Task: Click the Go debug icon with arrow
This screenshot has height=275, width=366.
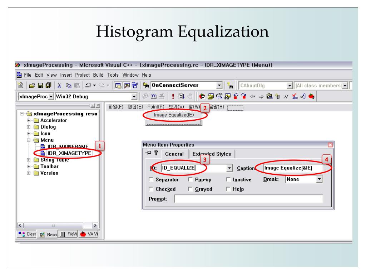Action: pyautogui.click(x=181, y=96)
